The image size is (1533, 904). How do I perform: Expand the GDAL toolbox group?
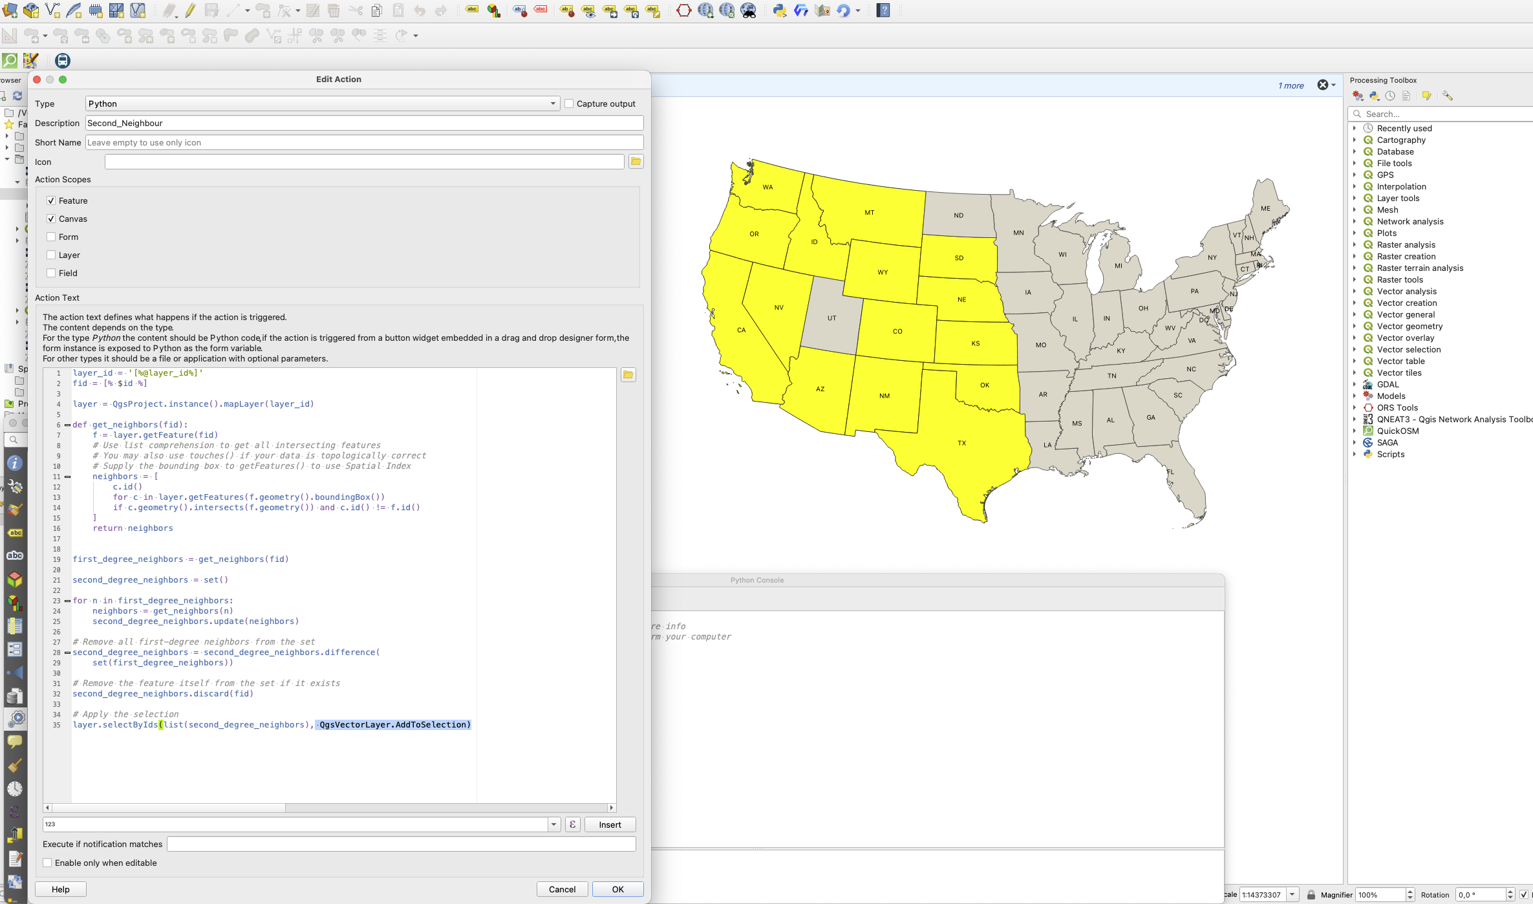(x=1355, y=385)
